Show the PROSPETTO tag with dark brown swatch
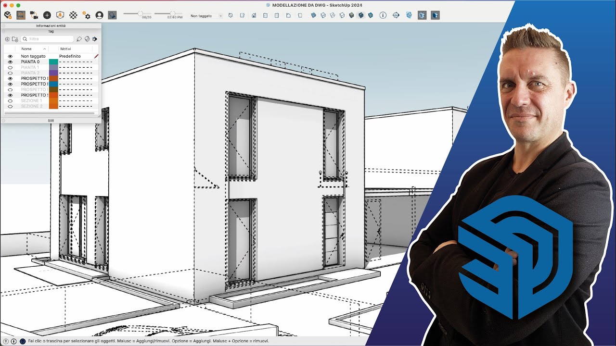The image size is (616, 346). (10, 89)
